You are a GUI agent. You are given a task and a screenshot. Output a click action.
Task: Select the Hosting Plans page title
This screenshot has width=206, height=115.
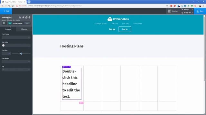point(72,46)
